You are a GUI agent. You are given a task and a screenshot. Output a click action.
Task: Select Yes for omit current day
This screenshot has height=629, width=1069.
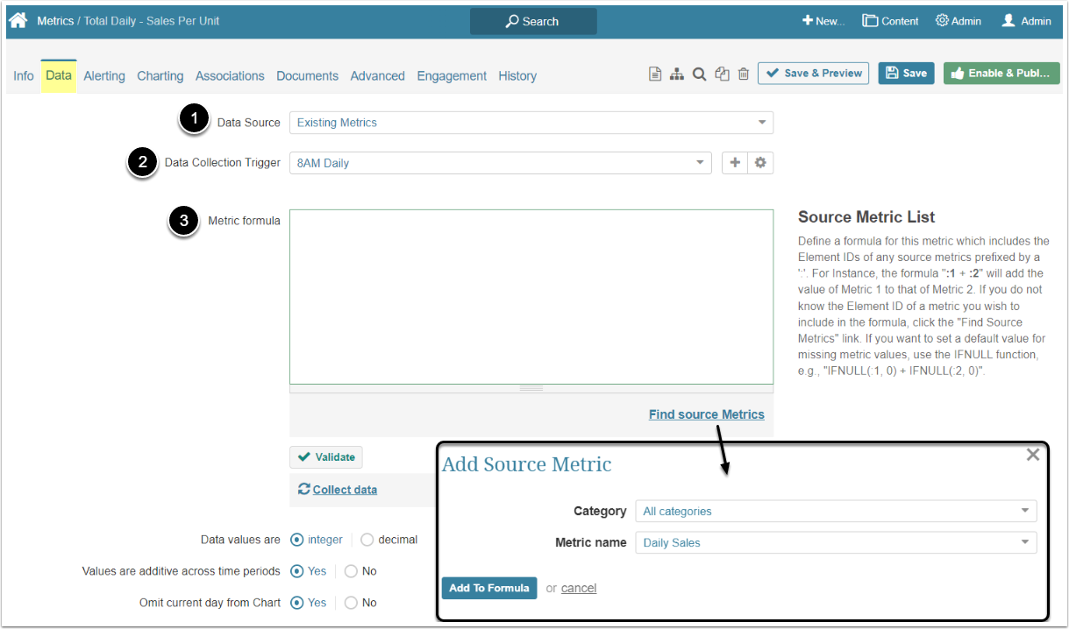(297, 603)
